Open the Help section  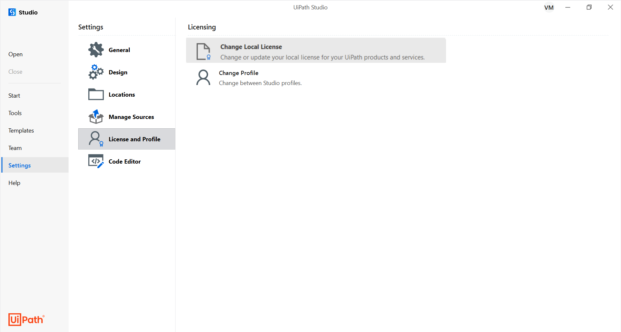[x=14, y=183]
